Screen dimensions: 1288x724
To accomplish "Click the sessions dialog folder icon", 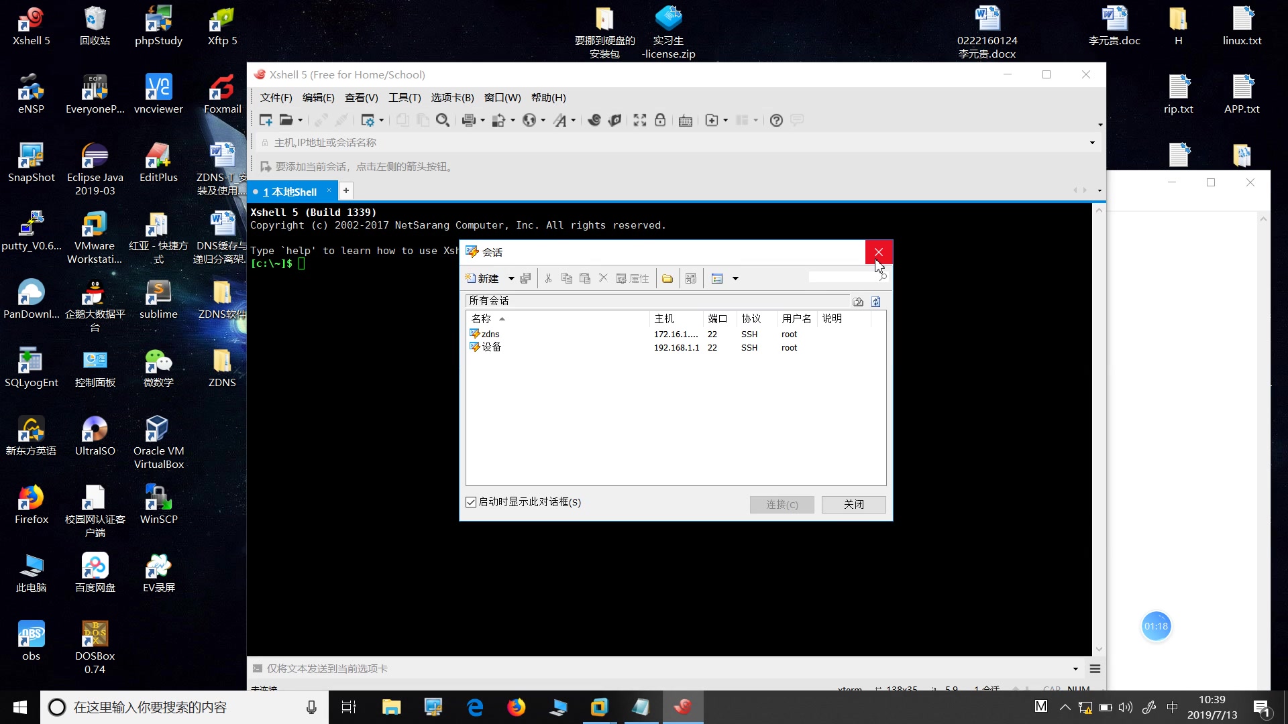I will 667,278.
